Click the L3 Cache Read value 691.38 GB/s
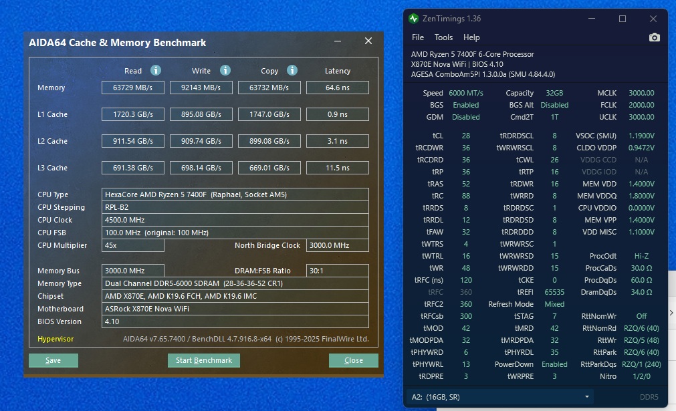The width and height of the screenshot is (676, 411). 133,168
